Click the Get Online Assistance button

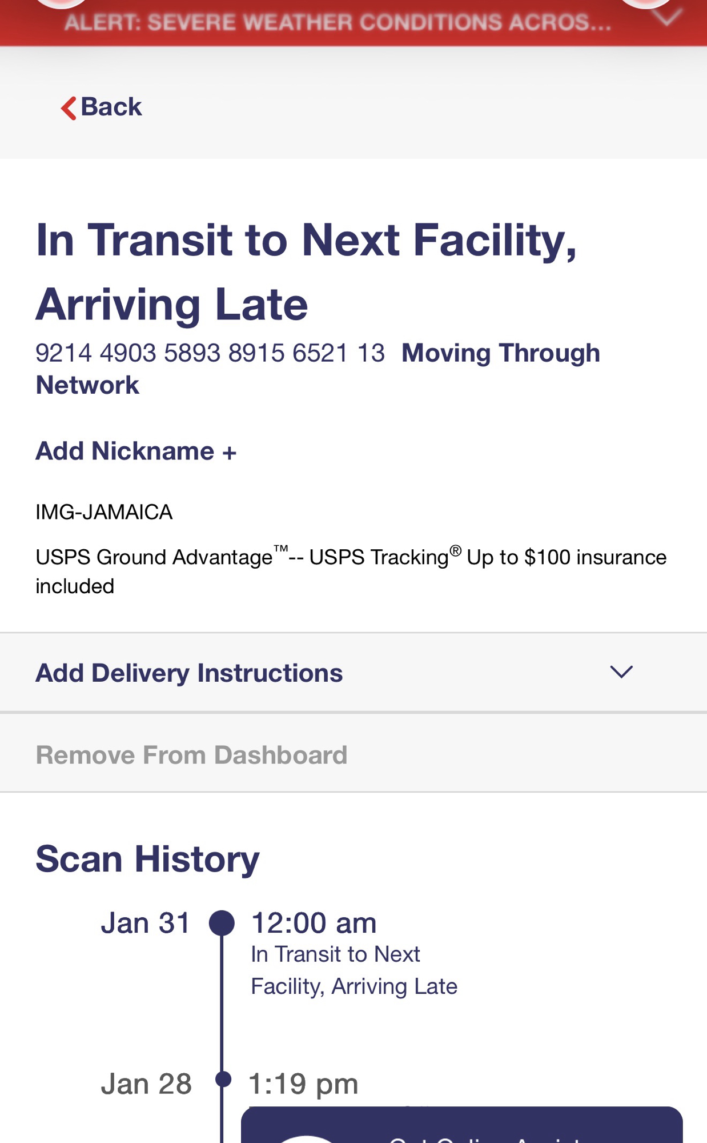click(461, 1129)
